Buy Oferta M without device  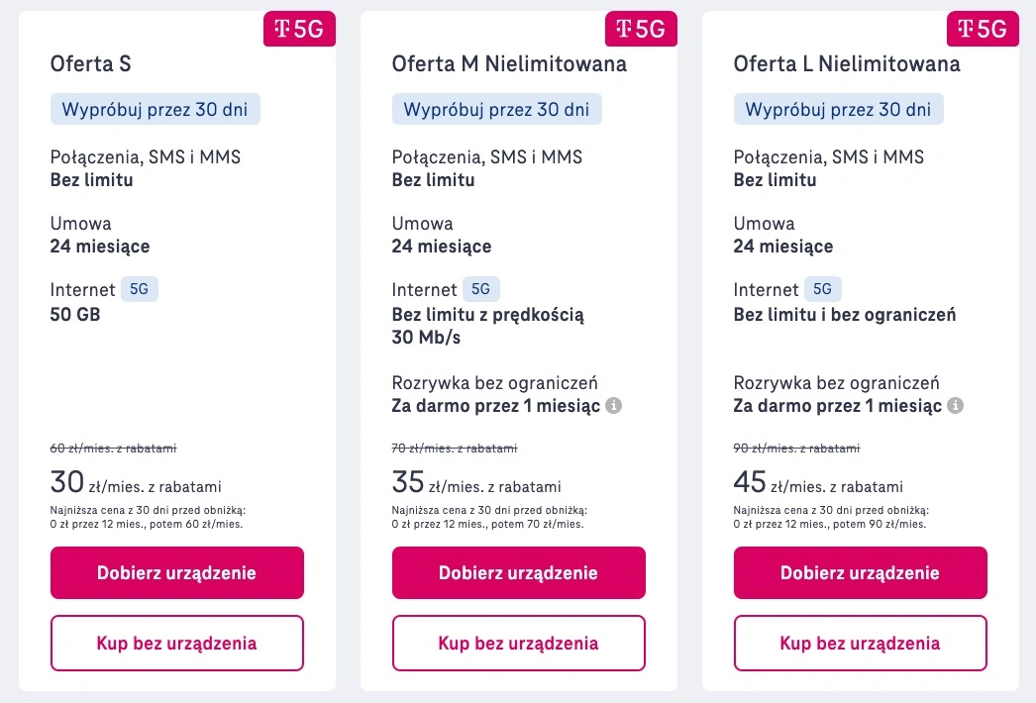point(519,643)
